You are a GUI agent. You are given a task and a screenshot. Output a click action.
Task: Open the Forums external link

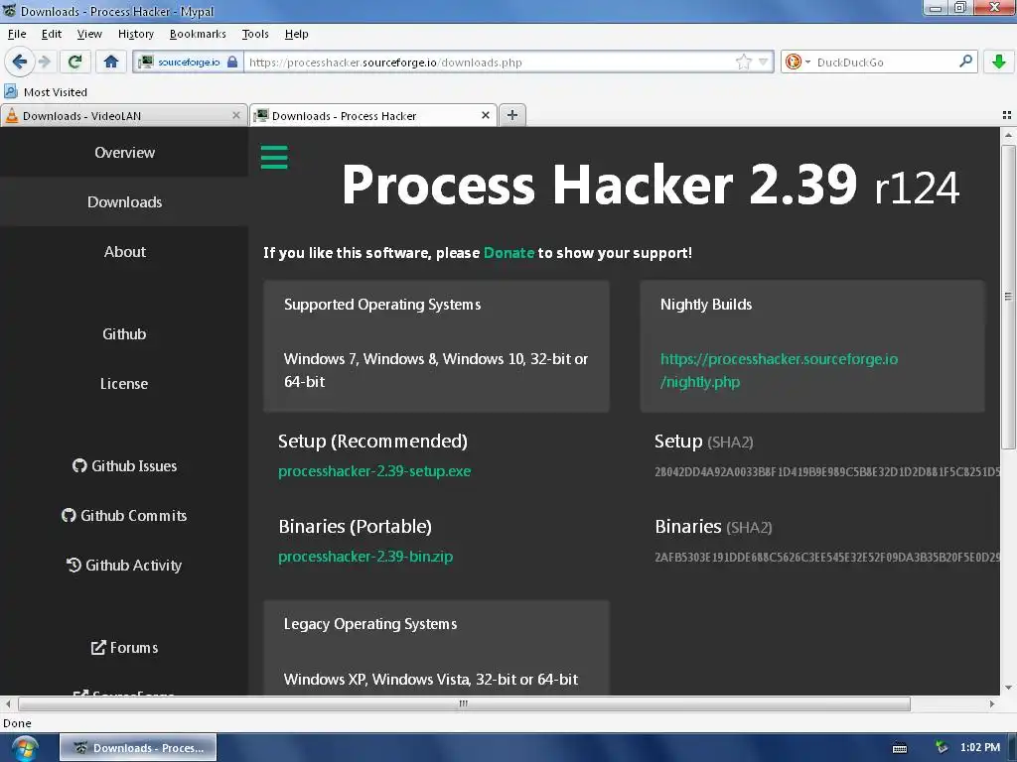(124, 647)
